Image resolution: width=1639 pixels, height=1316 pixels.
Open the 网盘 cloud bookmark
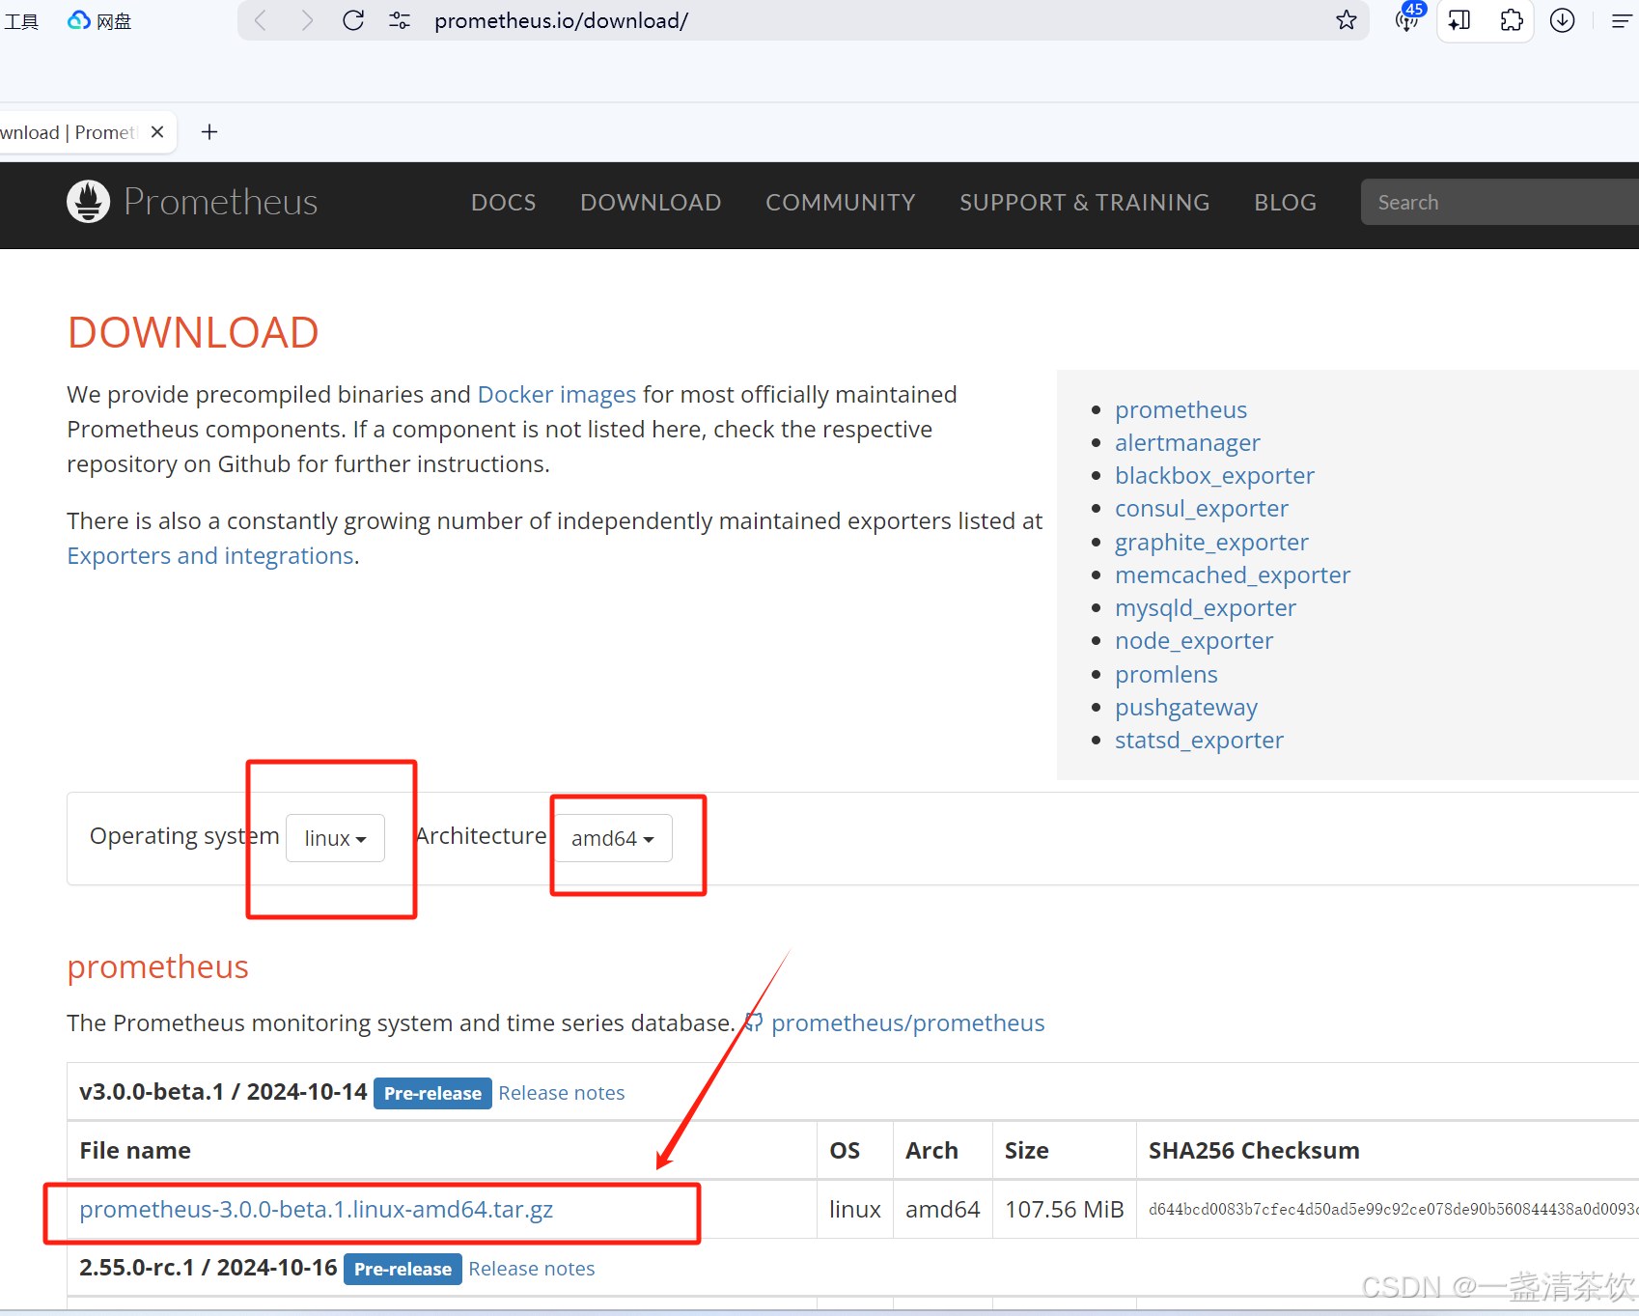coord(99,20)
